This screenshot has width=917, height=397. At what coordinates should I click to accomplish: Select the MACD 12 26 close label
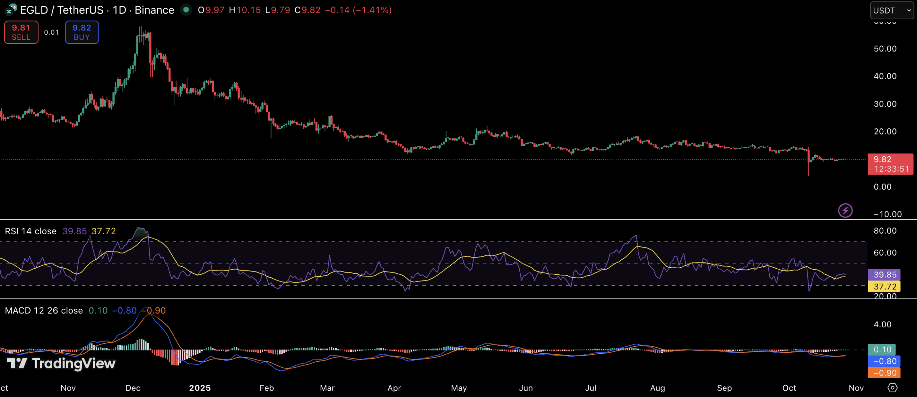click(44, 310)
